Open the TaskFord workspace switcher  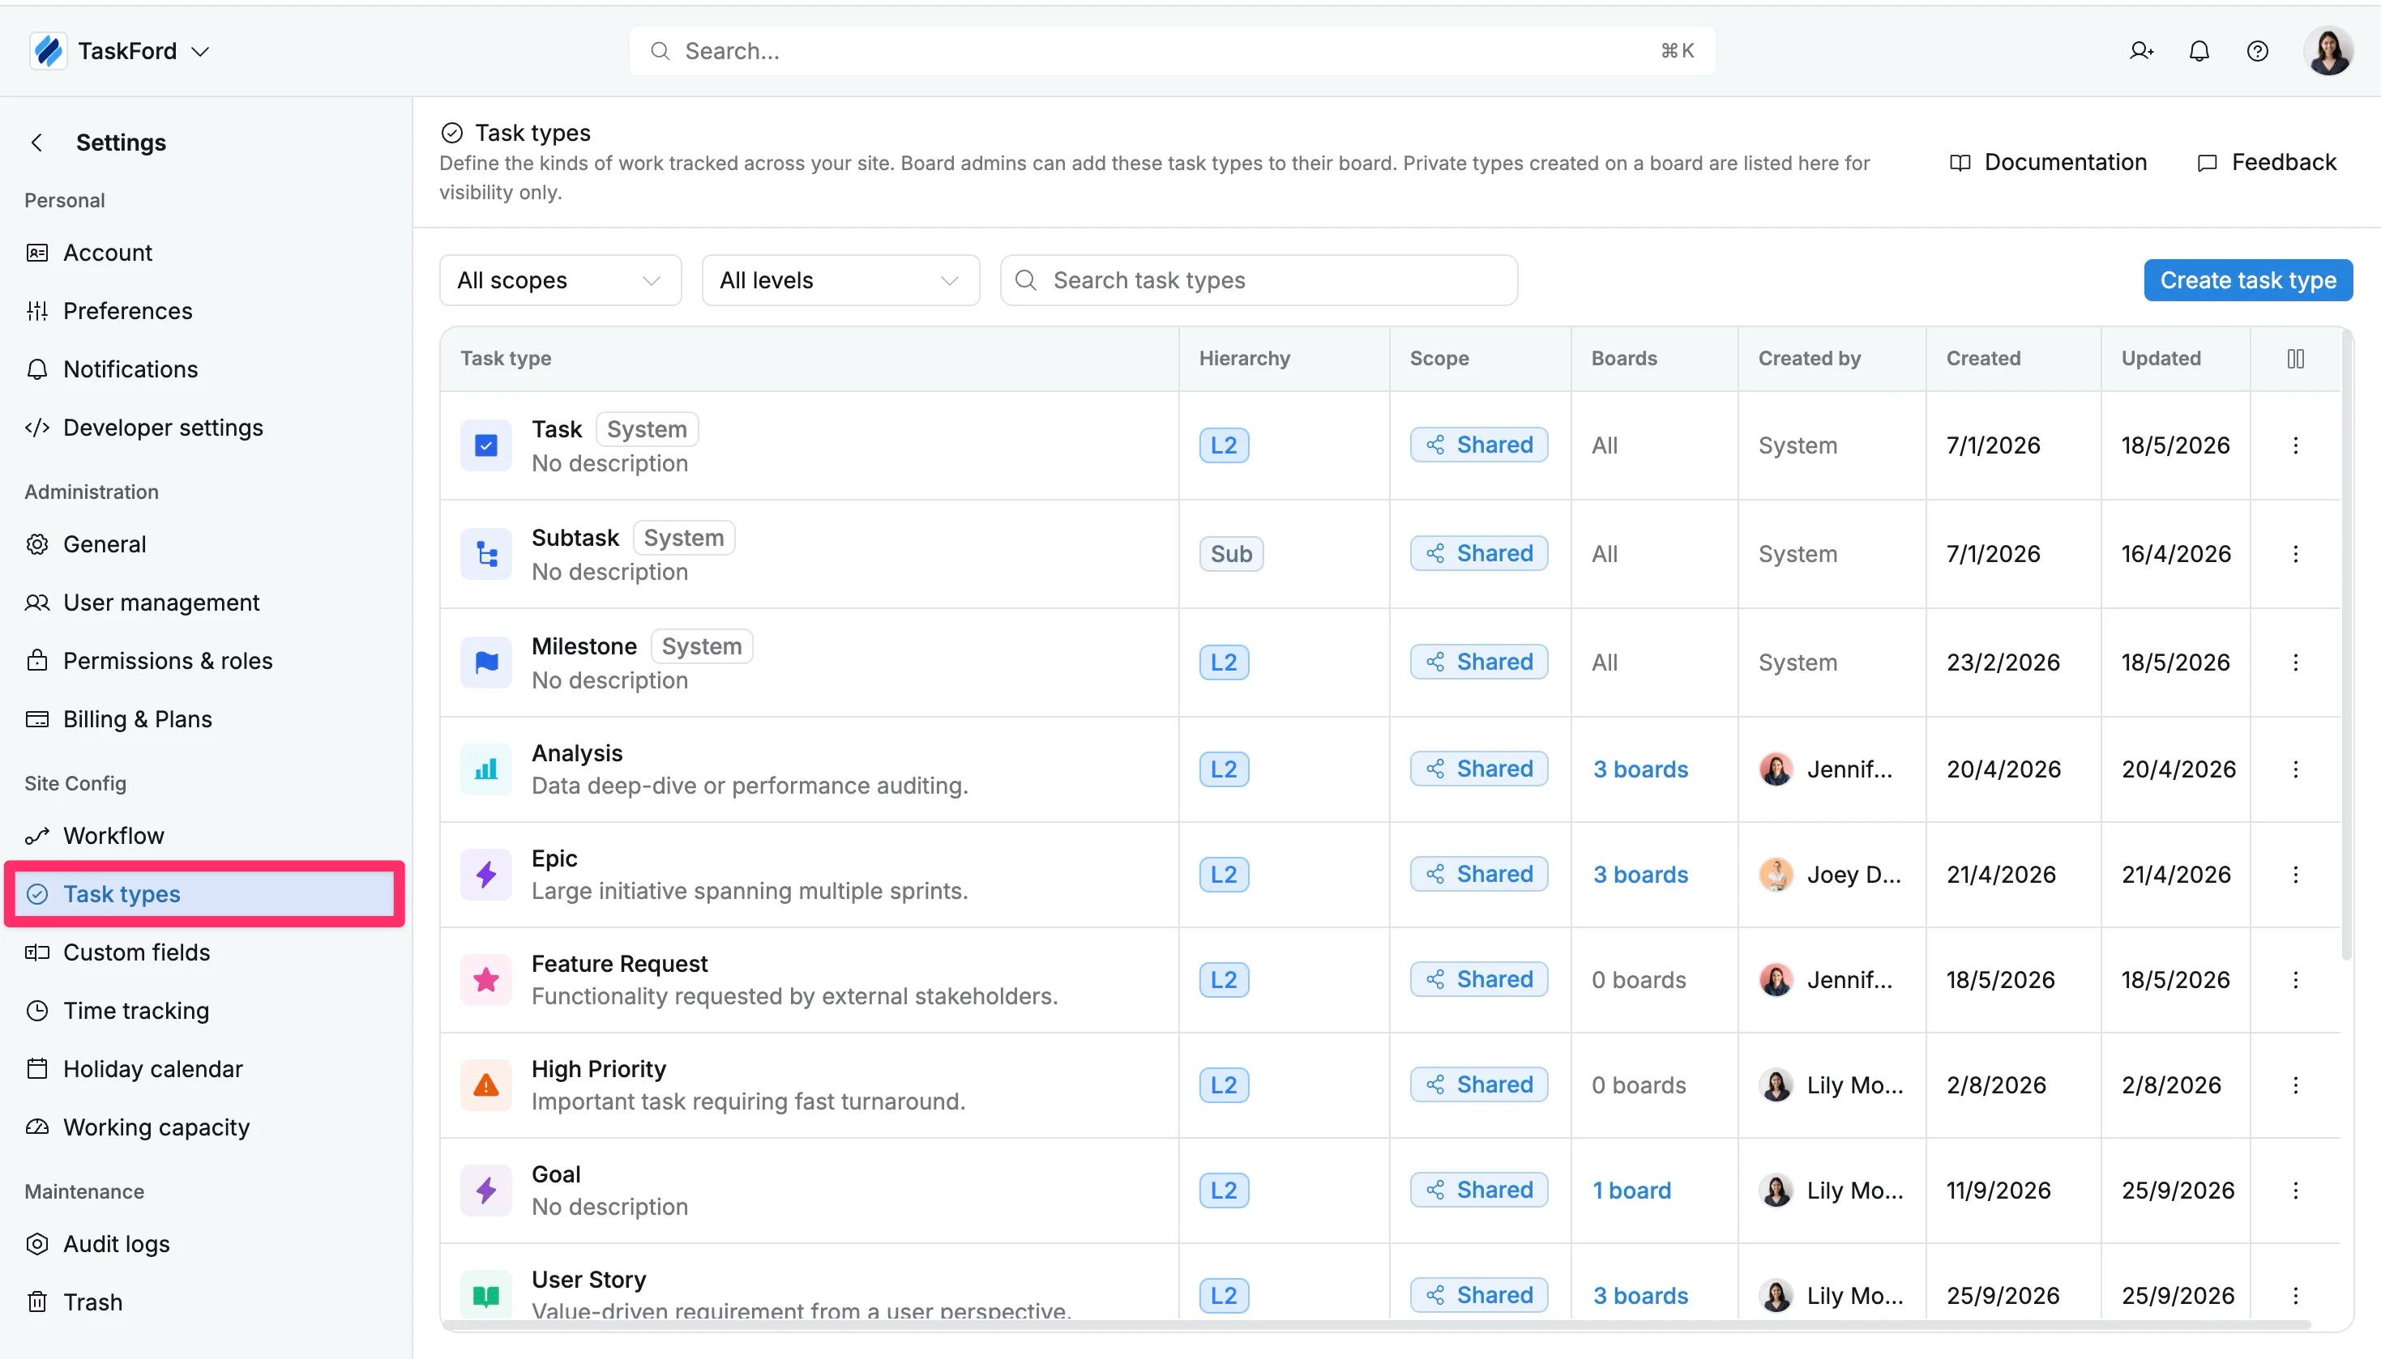tap(119, 50)
